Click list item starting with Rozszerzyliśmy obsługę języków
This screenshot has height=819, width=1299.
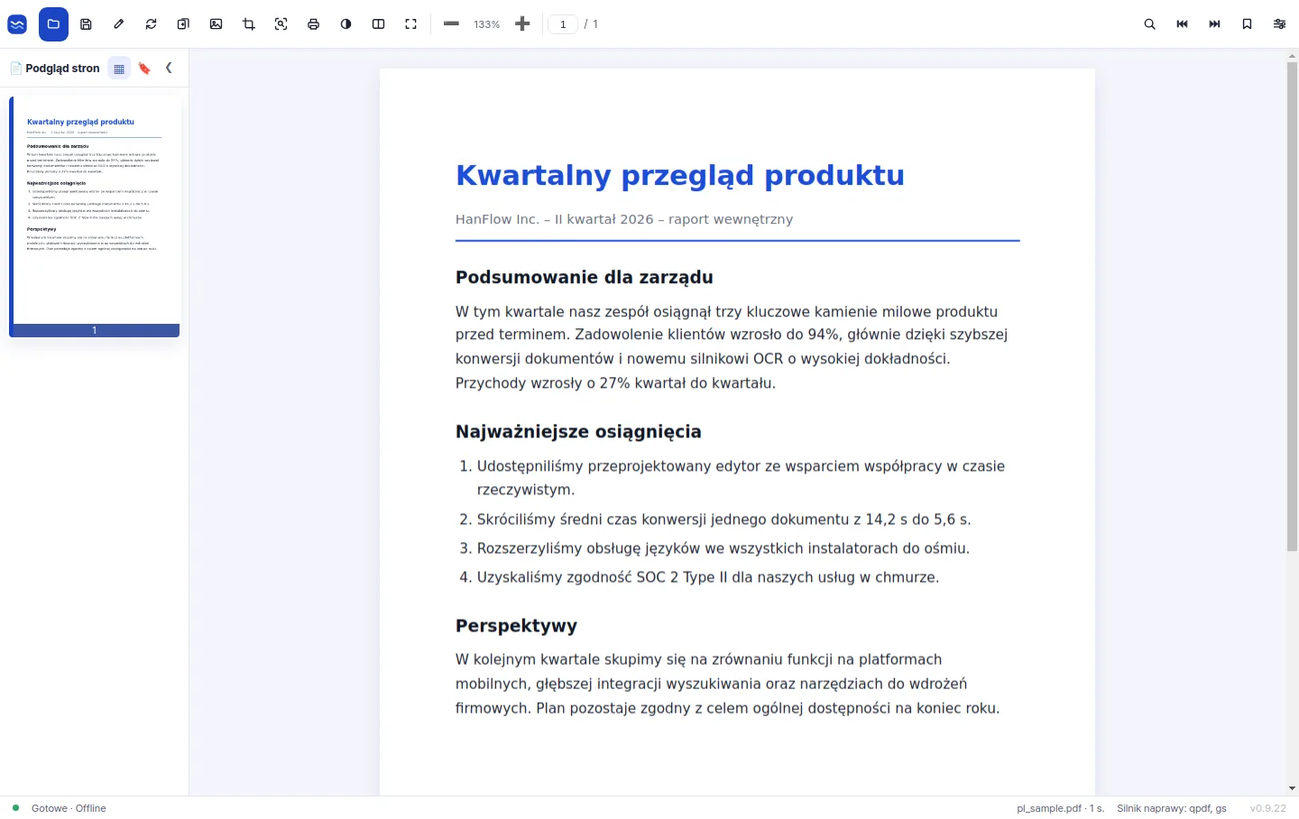point(714,548)
